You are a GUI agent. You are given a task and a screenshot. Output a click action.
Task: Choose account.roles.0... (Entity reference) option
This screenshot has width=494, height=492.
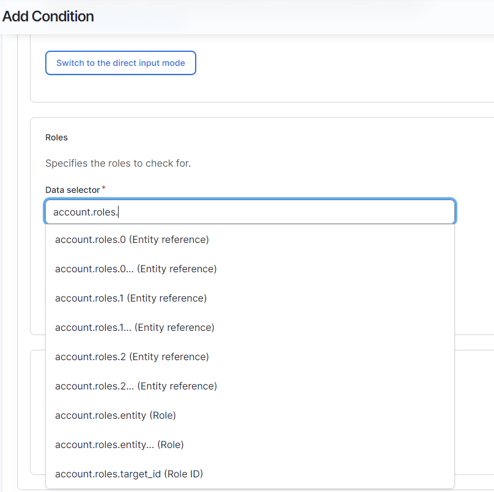click(250, 269)
